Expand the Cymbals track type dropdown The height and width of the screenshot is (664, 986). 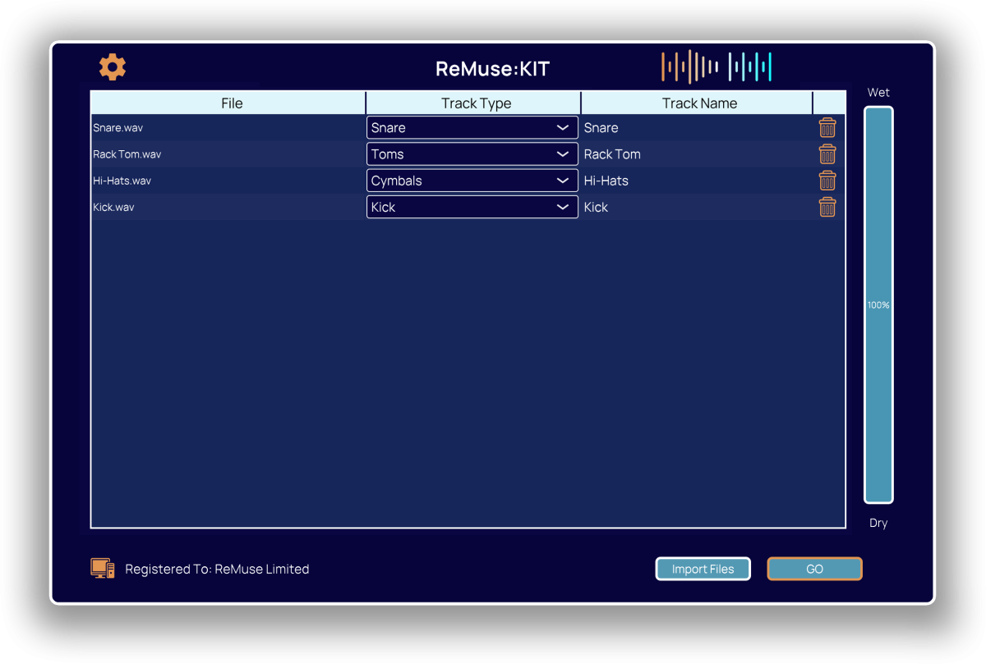(472, 181)
